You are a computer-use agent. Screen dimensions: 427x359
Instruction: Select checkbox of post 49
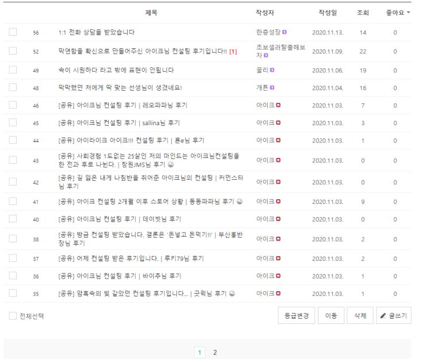[x=13, y=70]
